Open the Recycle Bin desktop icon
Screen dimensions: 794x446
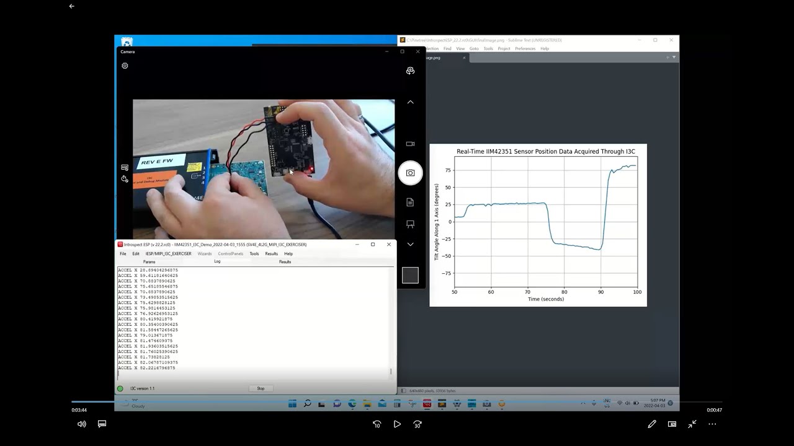click(127, 42)
